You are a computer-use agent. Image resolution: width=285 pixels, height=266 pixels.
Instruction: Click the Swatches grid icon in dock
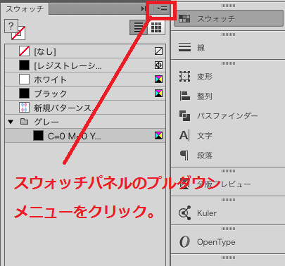pyautogui.click(x=184, y=18)
